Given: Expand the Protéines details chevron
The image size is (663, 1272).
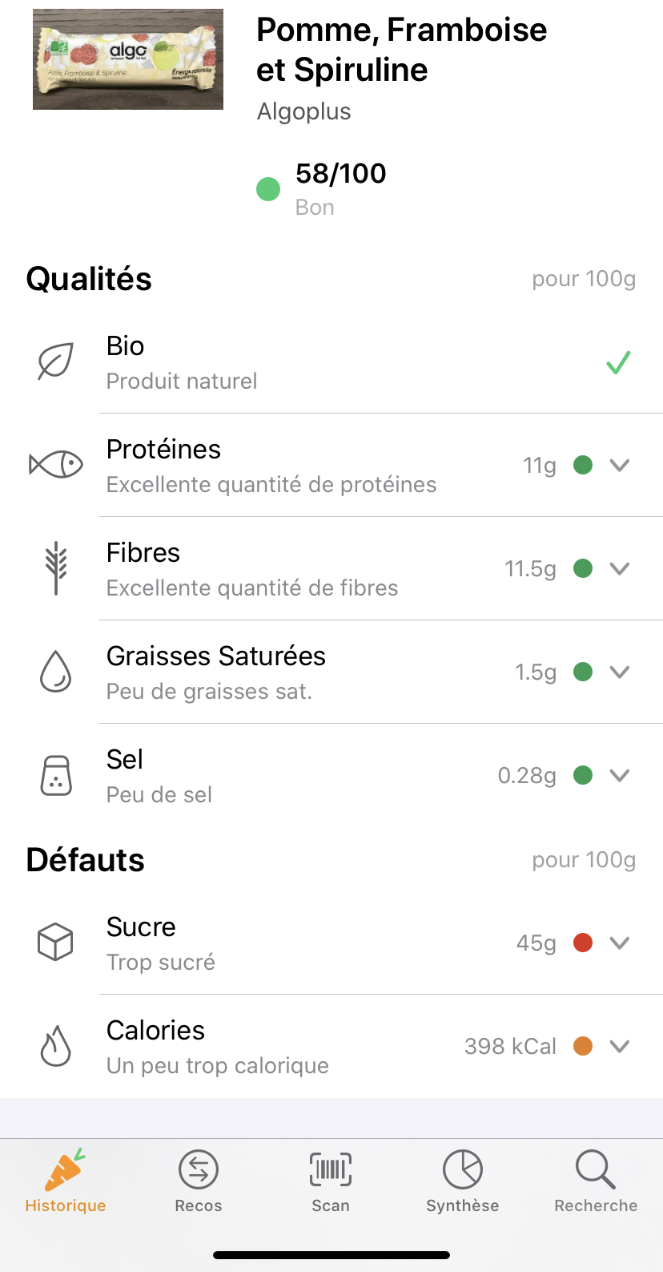Looking at the screenshot, I should 620,465.
